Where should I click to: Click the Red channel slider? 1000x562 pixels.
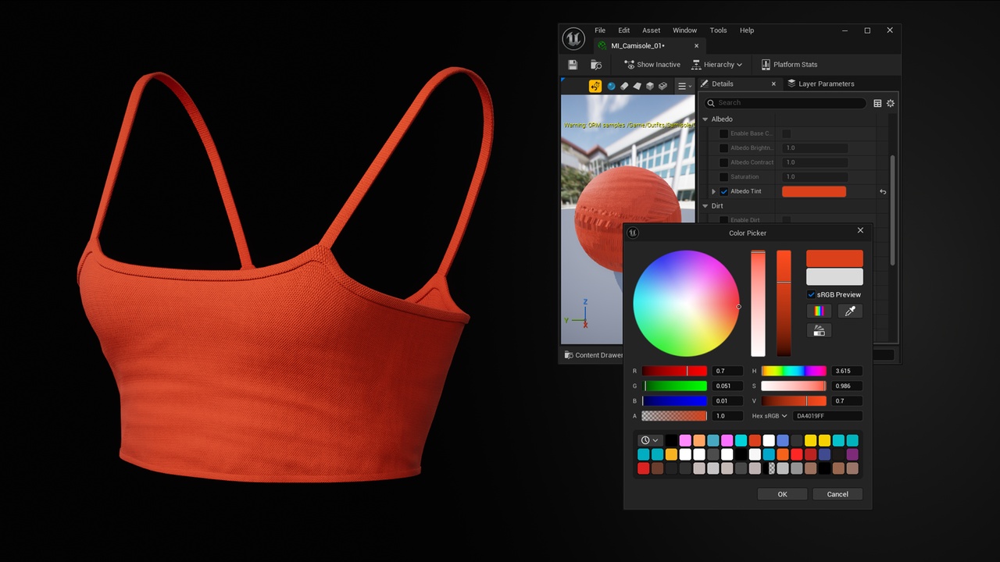tap(674, 372)
